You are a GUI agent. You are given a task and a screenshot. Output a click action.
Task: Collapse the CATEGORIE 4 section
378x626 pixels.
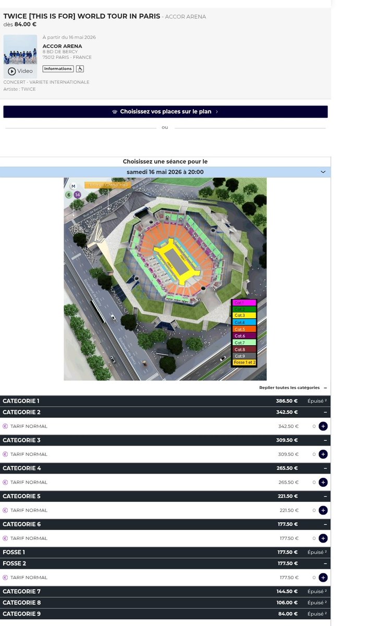[165, 468]
